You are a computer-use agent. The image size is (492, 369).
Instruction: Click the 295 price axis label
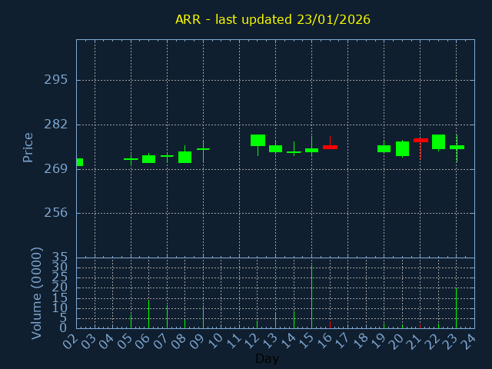[x=56, y=80]
